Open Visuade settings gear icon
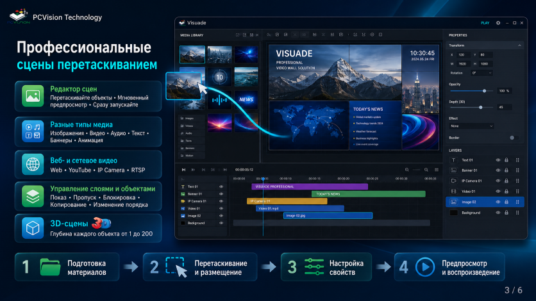 (498, 23)
